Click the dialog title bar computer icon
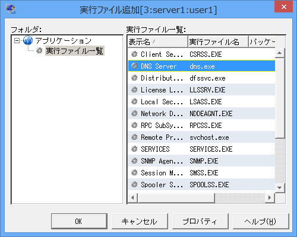 pos(11,9)
